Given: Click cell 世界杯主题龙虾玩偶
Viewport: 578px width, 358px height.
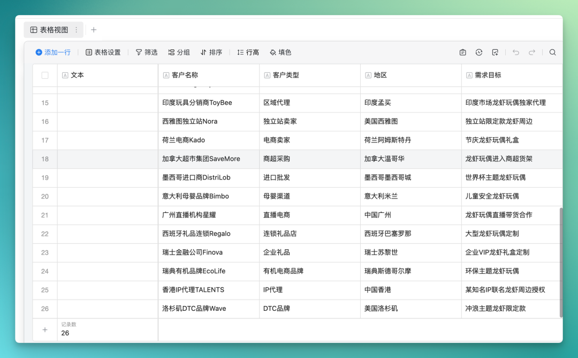Looking at the screenshot, I should pos(512,177).
